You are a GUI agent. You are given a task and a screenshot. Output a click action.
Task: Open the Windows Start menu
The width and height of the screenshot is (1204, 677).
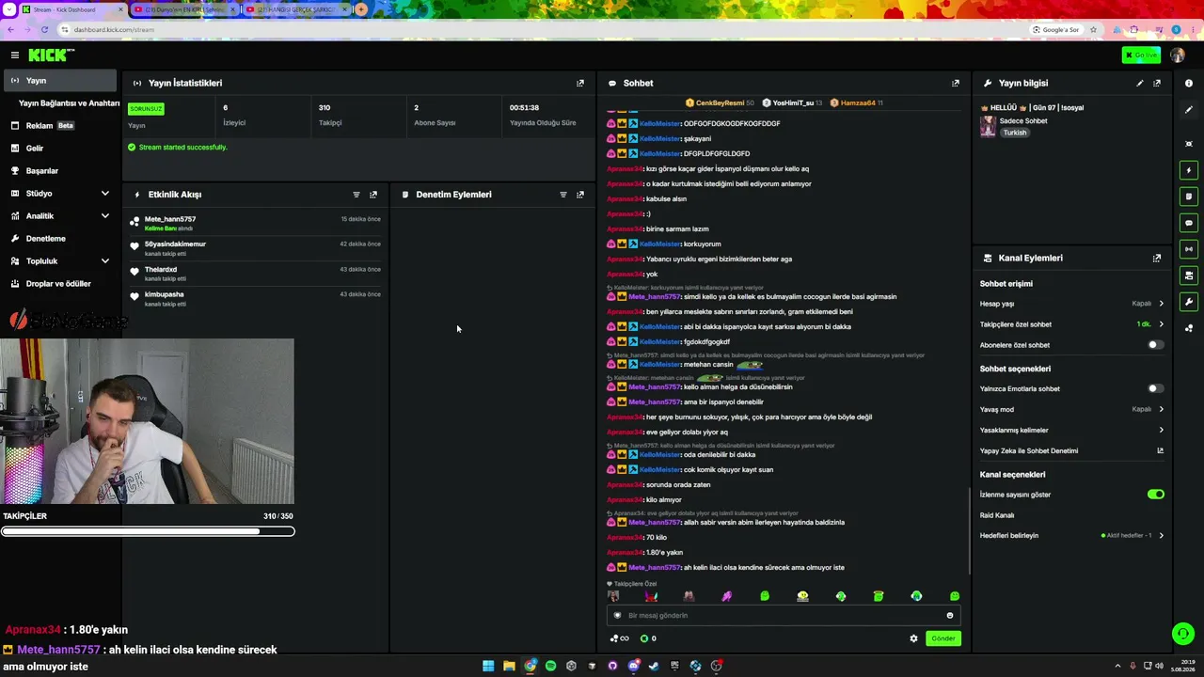(x=488, y=666)
